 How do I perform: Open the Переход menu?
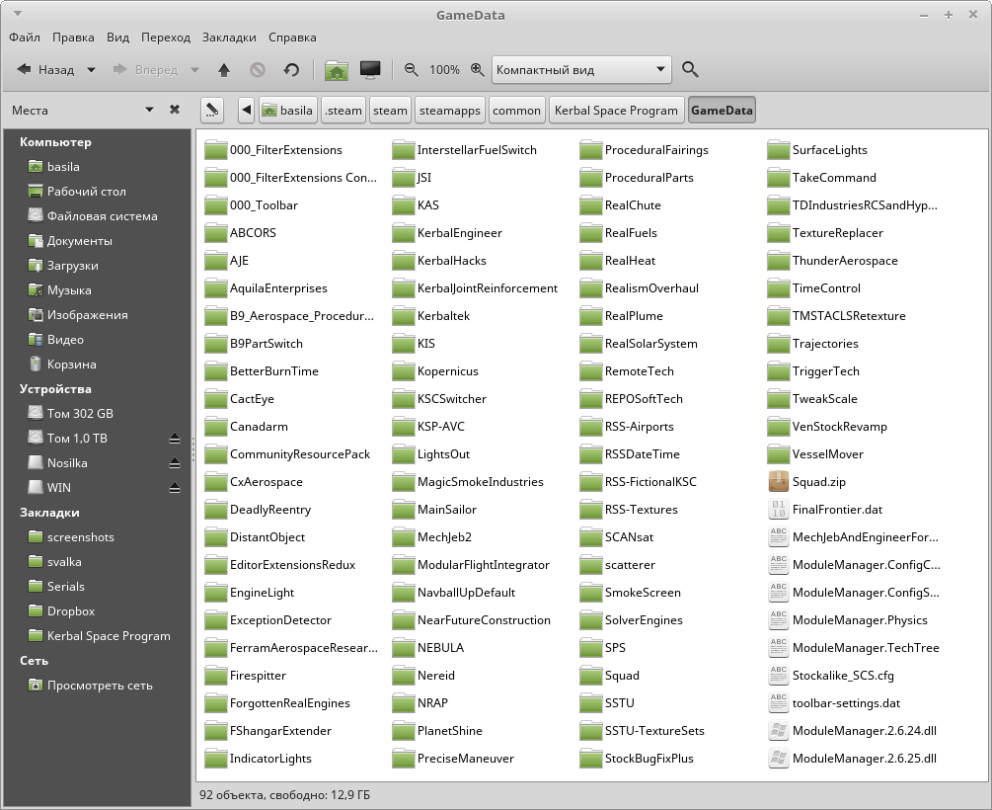point(166,38)
